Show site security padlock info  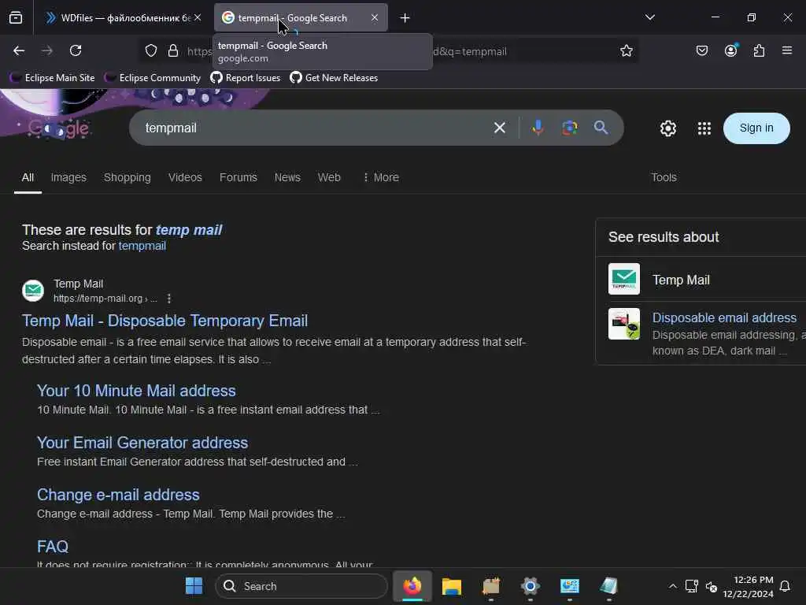(173, 50)
